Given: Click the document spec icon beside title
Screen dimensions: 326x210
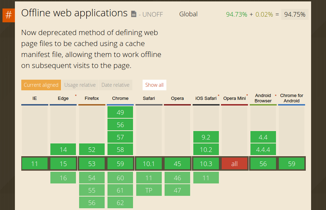Looking at the screenshot, I should pyautogui.click(x=134, y=14).
